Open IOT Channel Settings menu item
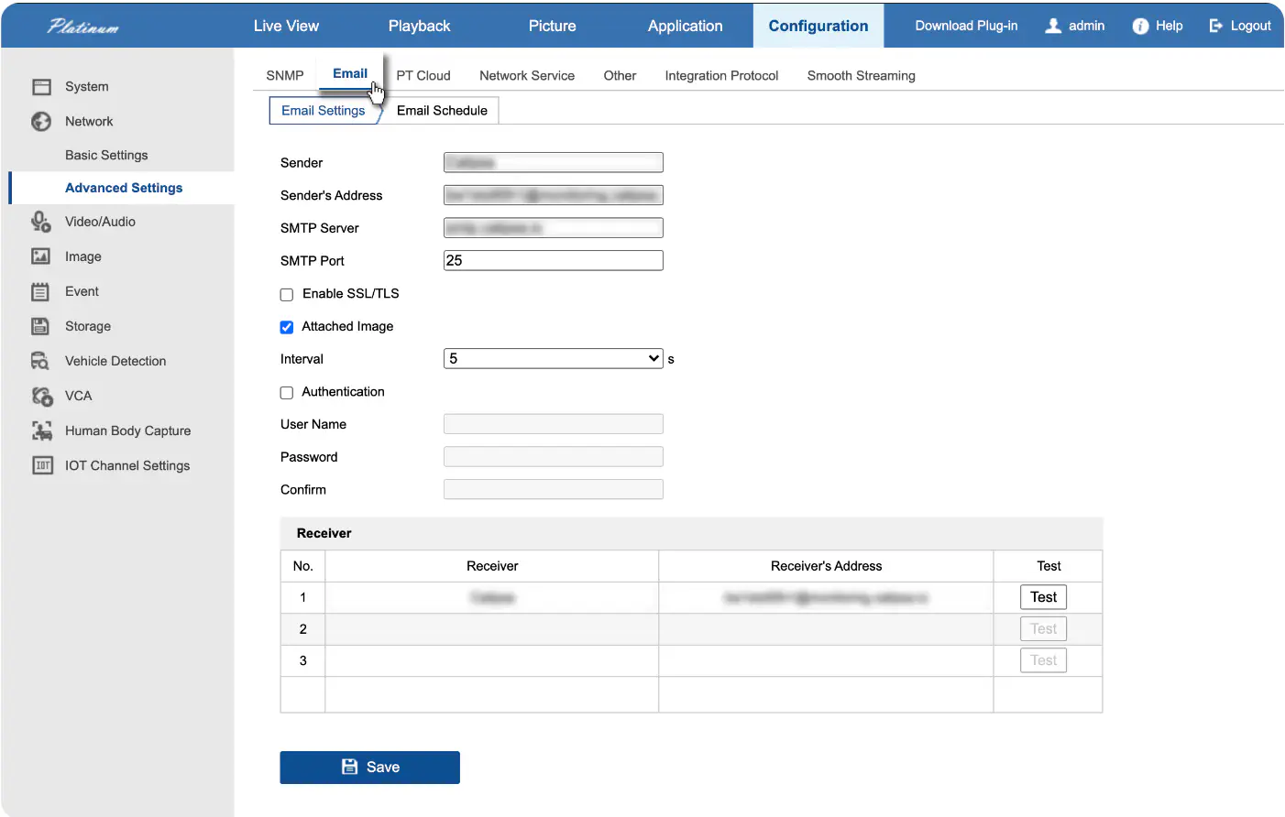Image resolution: width=1285 pixels, height=817 pixels. 127,465
